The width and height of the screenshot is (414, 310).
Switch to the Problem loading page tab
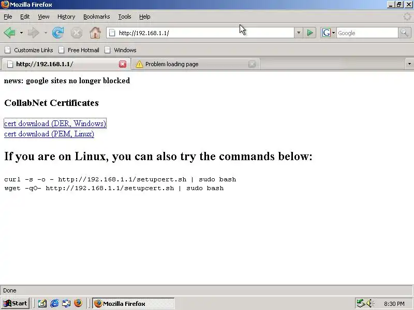point(196,64)
